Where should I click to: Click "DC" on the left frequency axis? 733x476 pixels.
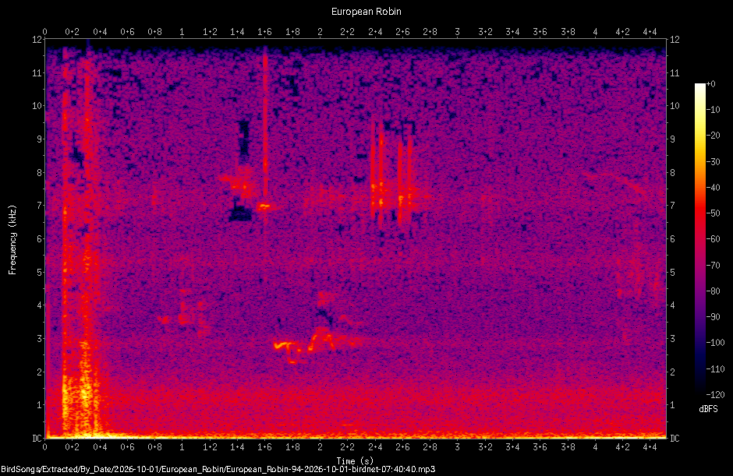[37, 438]
